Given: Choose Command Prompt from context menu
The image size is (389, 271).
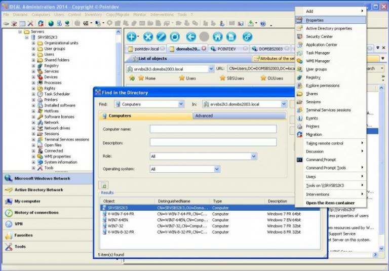Looking at the screenshot, I should 321,160.
